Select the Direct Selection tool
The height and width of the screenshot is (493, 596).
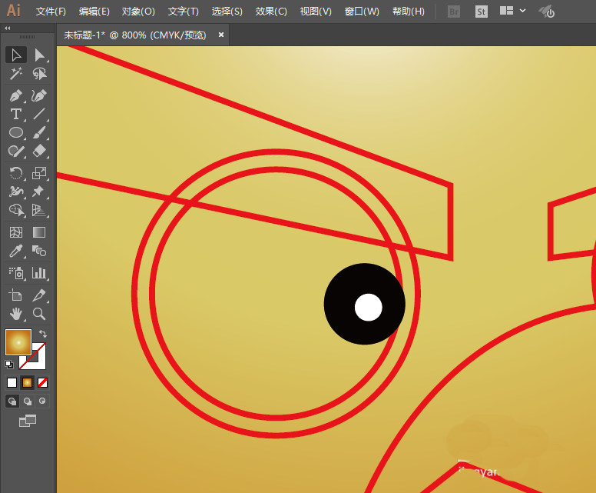(39, 55)
